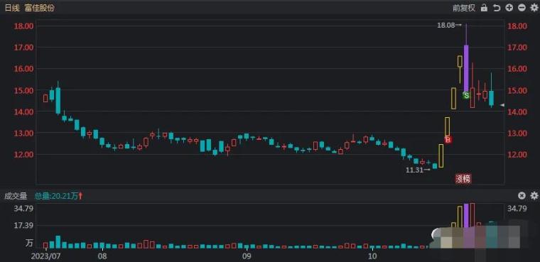Open the 日线 period selector
This screenshot has height=262, width=540.
tap(11, 8)
